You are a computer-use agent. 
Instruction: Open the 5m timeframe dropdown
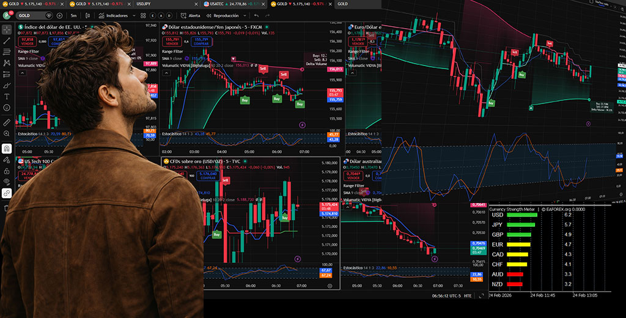(73, 15)
